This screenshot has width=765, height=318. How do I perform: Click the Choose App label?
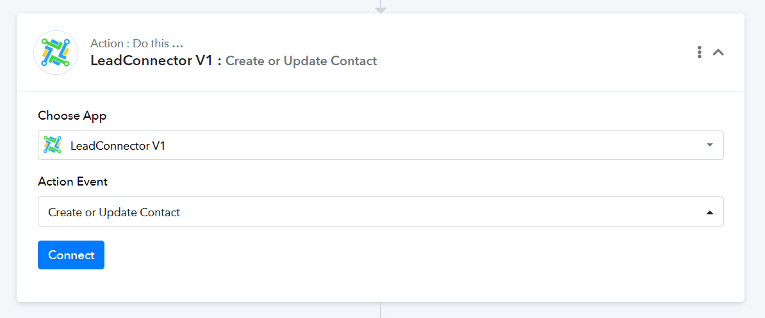[x=72, y=116]
